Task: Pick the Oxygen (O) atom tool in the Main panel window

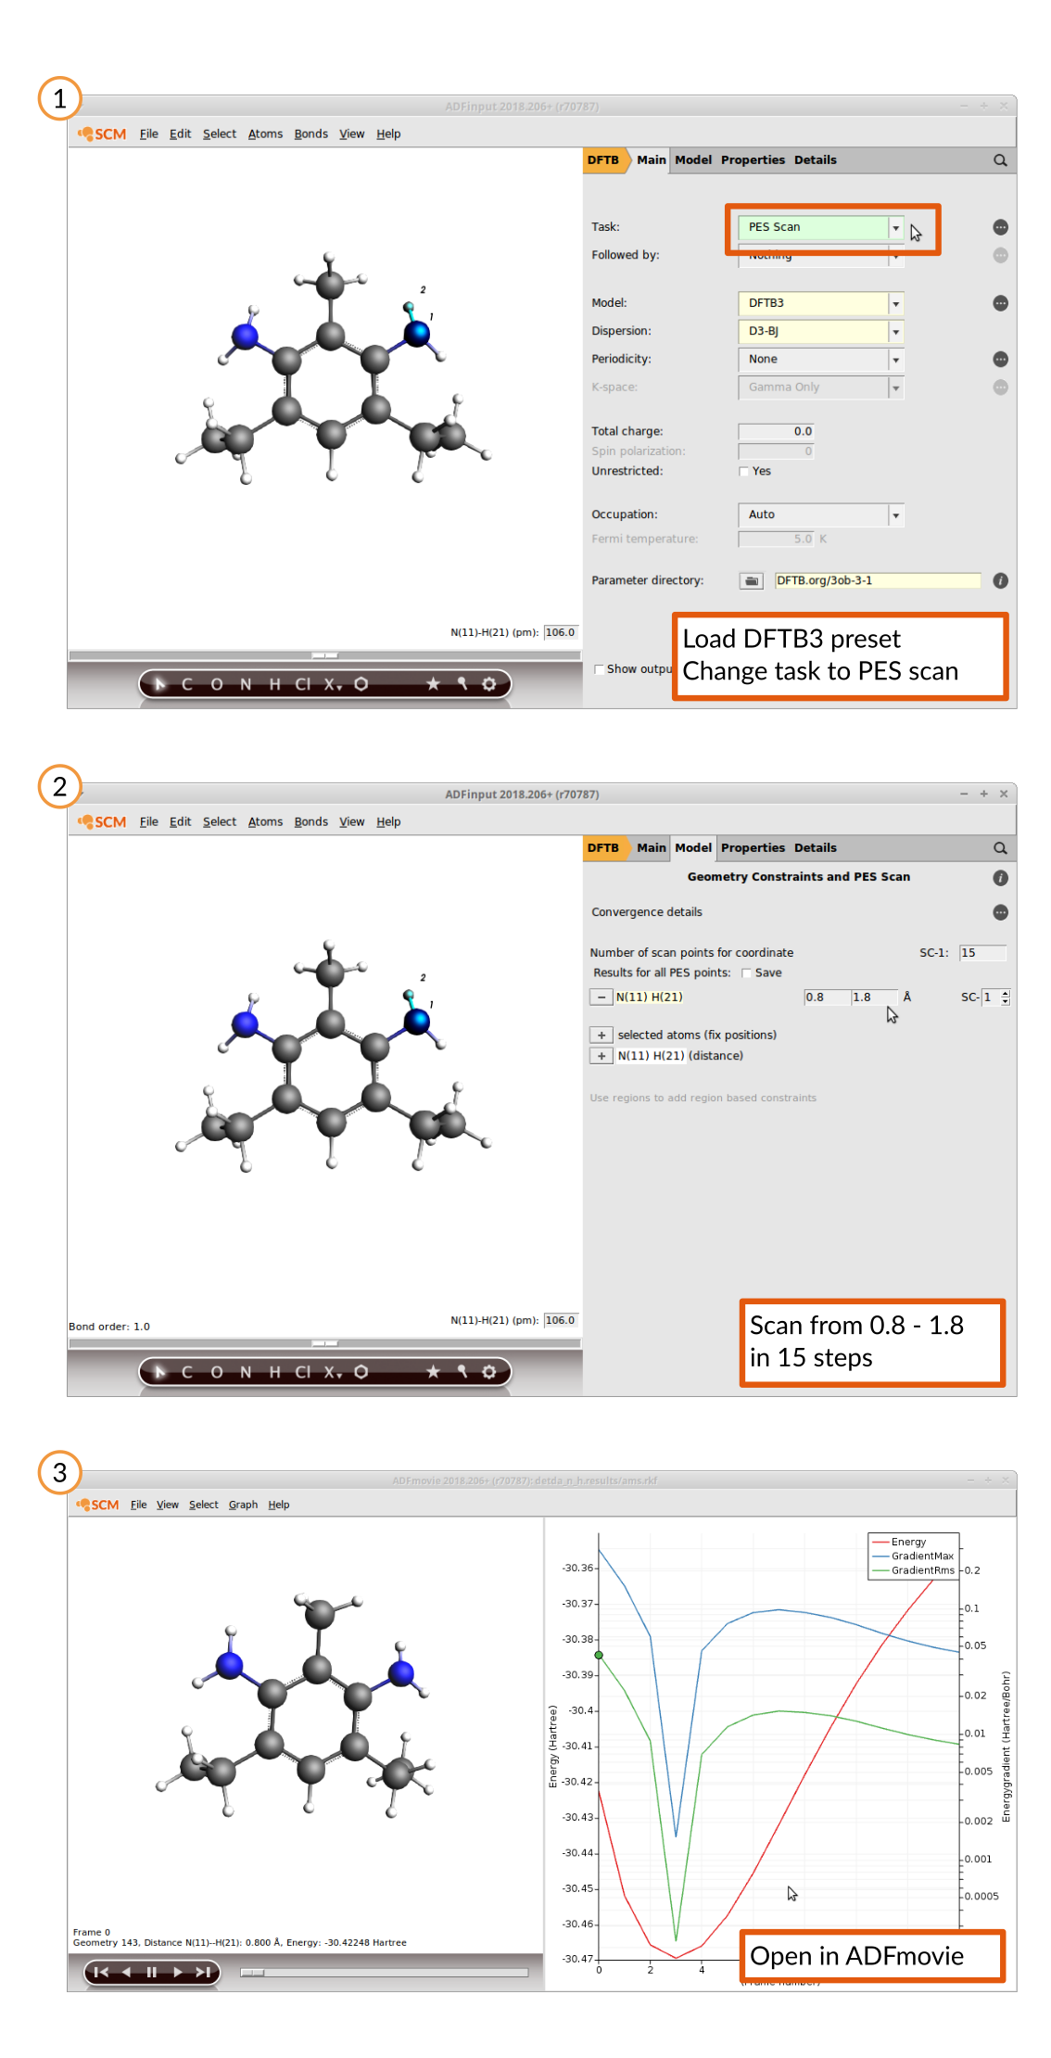Action: tap(217, 684)
